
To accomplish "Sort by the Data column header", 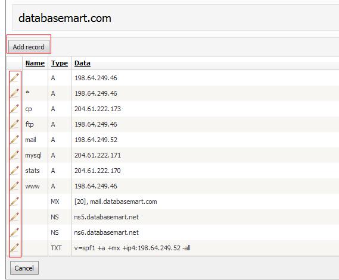I will (x=82, y=63).
